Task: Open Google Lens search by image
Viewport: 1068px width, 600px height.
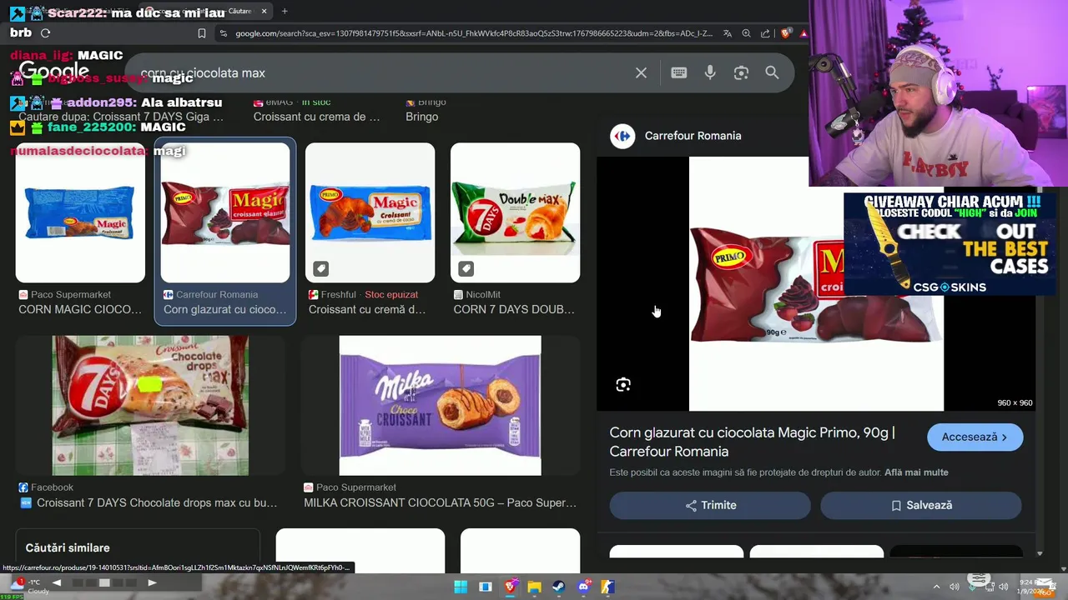Action: [741, 73]
